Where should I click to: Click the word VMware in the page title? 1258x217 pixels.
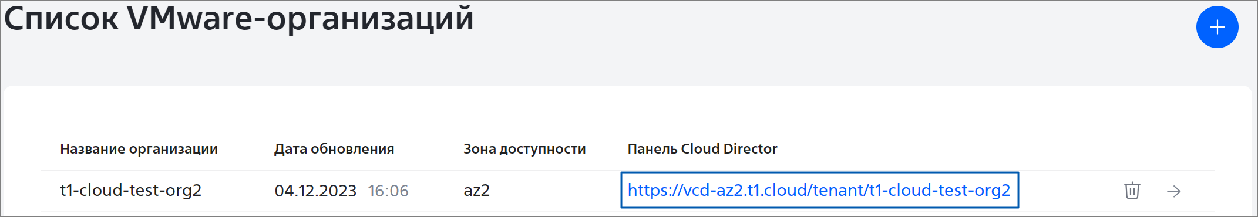[x=190, y=19]
